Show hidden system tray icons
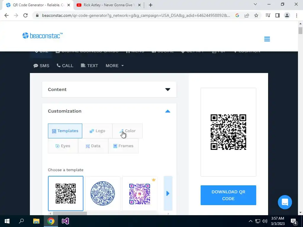 [250, 221]
